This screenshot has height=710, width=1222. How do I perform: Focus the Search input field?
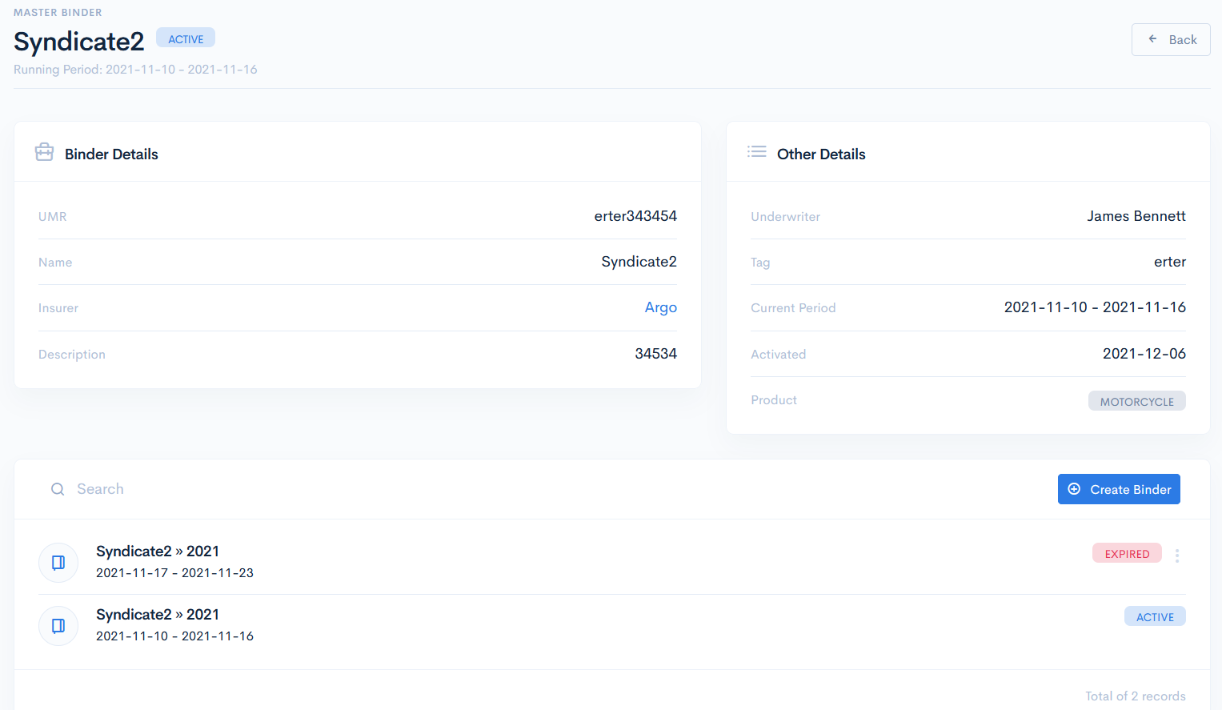(x=320, y=489)
